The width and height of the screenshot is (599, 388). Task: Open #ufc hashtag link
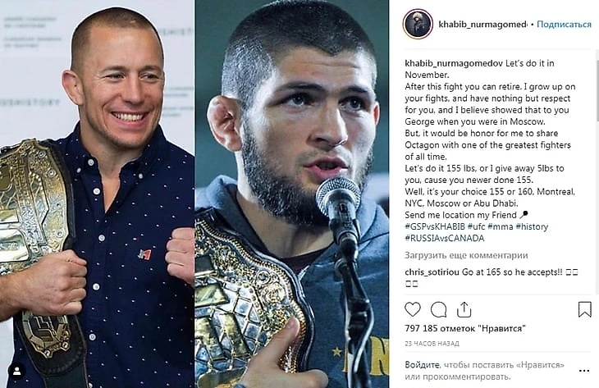pos(477,226)
